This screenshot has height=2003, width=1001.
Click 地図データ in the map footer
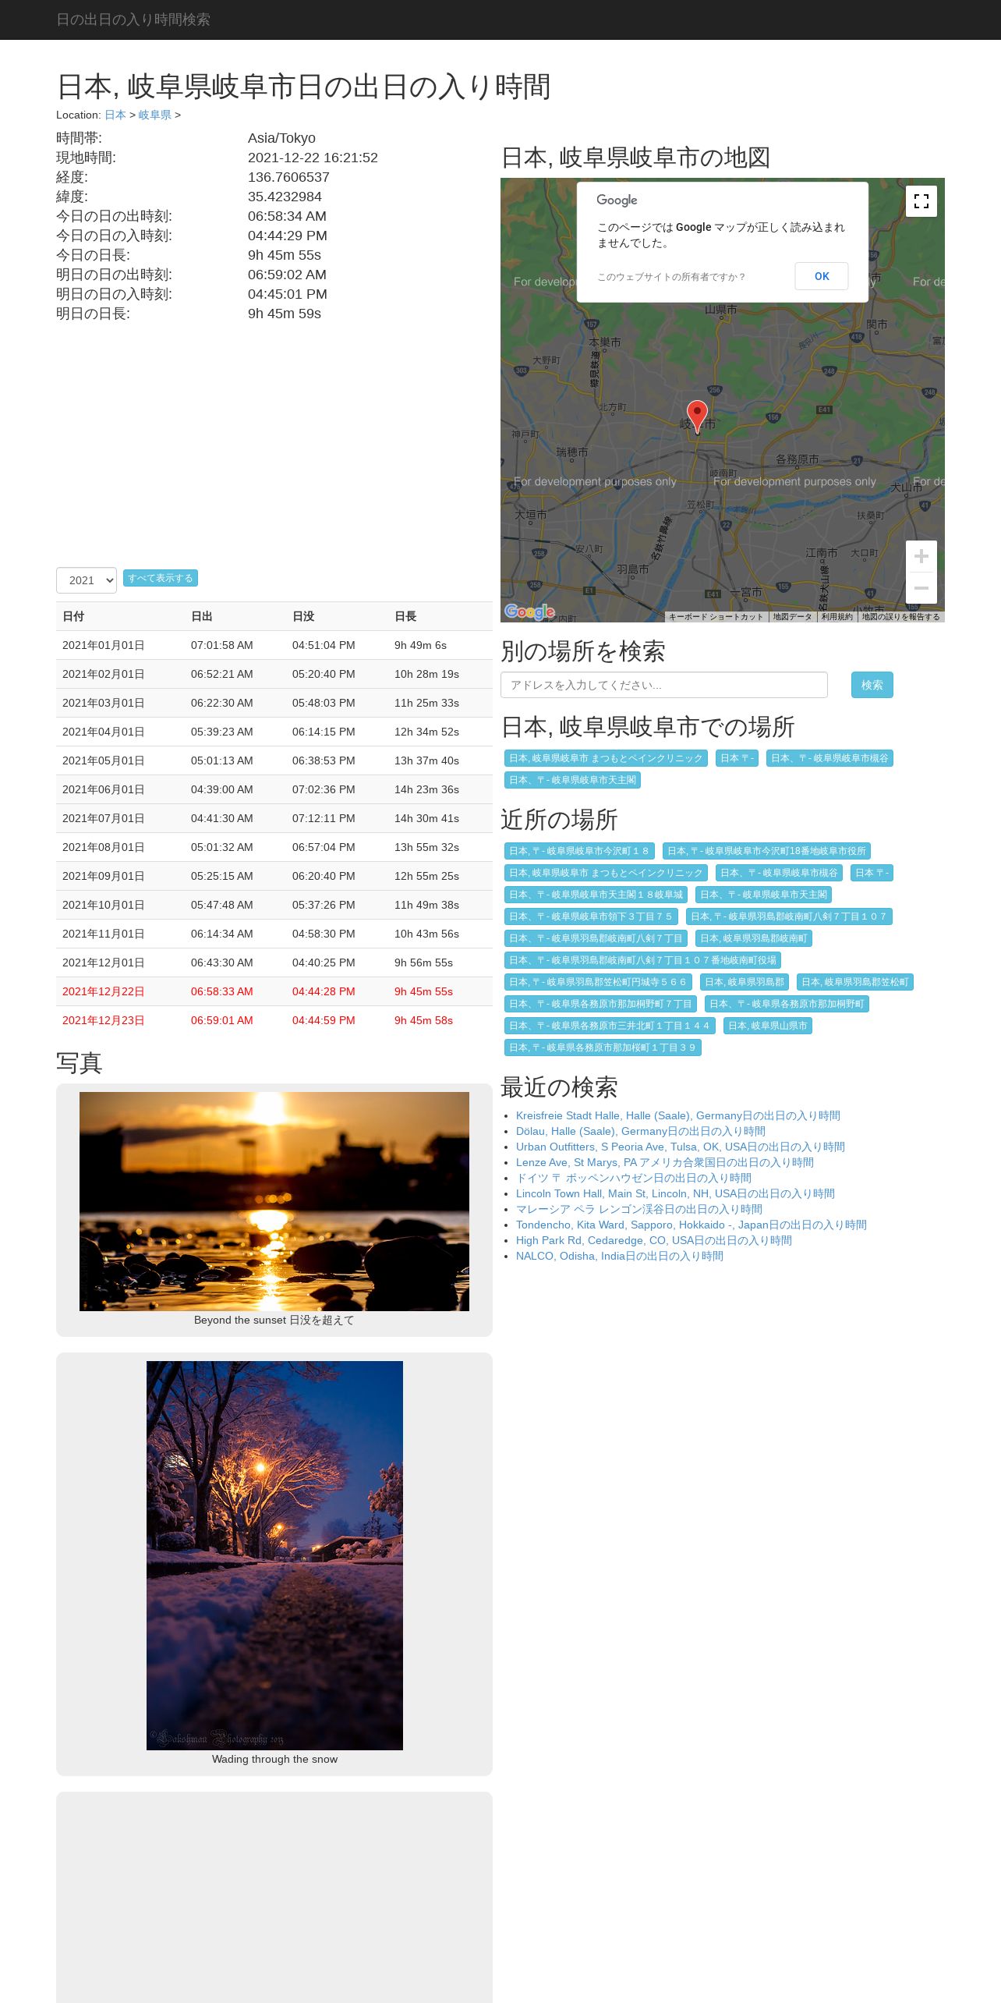point(792,617)
